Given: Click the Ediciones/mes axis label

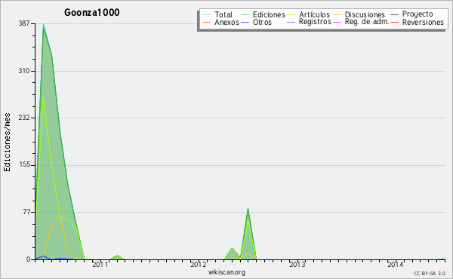Looking at the screenshot, I should 7,143.
